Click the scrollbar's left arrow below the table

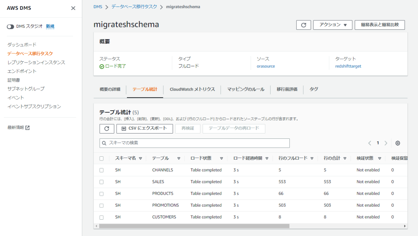pyautogui.click(x=96, y=226)
